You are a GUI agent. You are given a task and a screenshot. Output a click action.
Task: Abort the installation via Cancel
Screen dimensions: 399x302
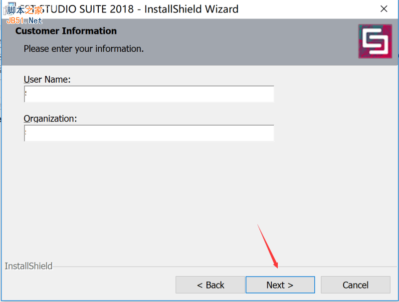355,285
